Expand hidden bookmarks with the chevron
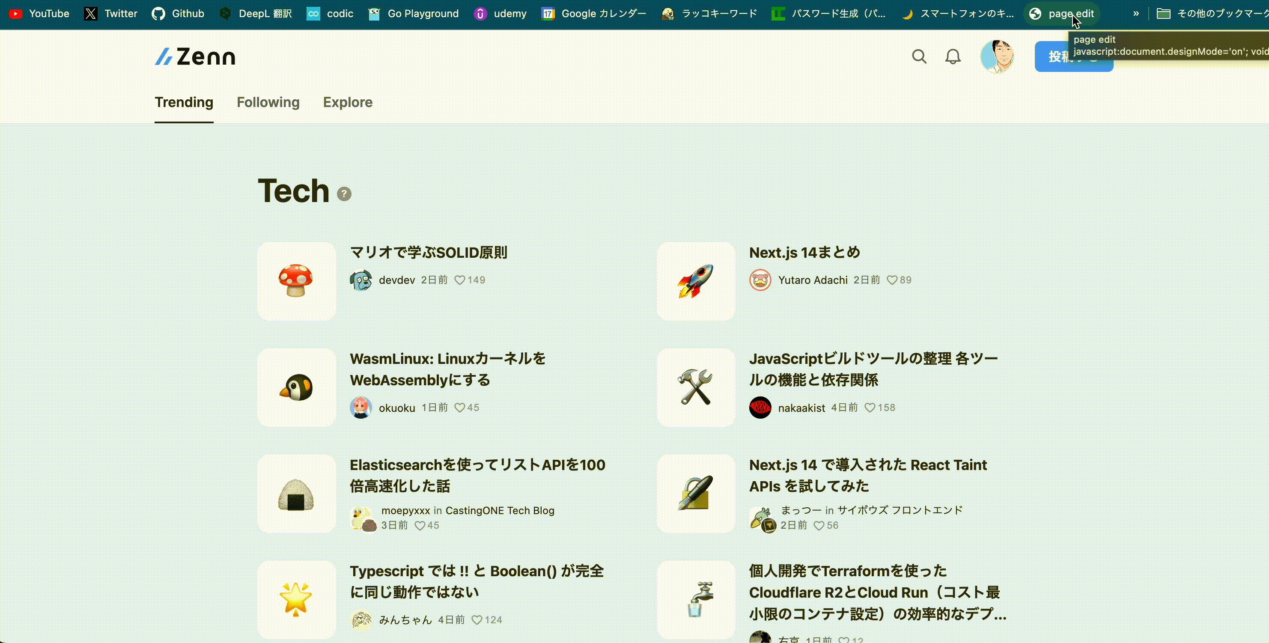 click(1136, 13)
